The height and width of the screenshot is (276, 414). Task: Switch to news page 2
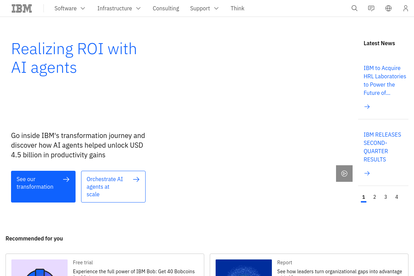pyautogui.click(x=375, y=197)
